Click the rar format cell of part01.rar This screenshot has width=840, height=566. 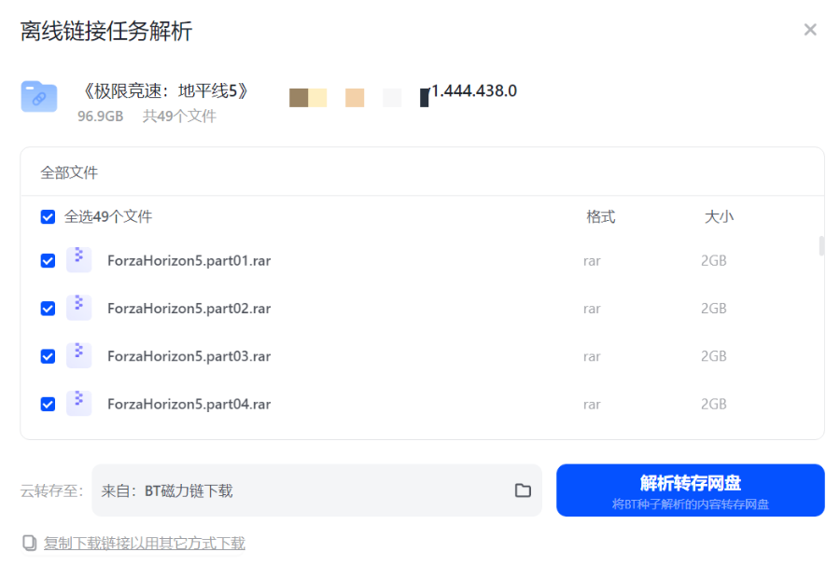592,261
